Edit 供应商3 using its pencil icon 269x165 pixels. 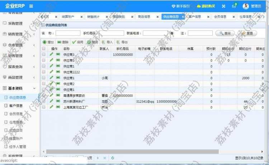(51, 54)
